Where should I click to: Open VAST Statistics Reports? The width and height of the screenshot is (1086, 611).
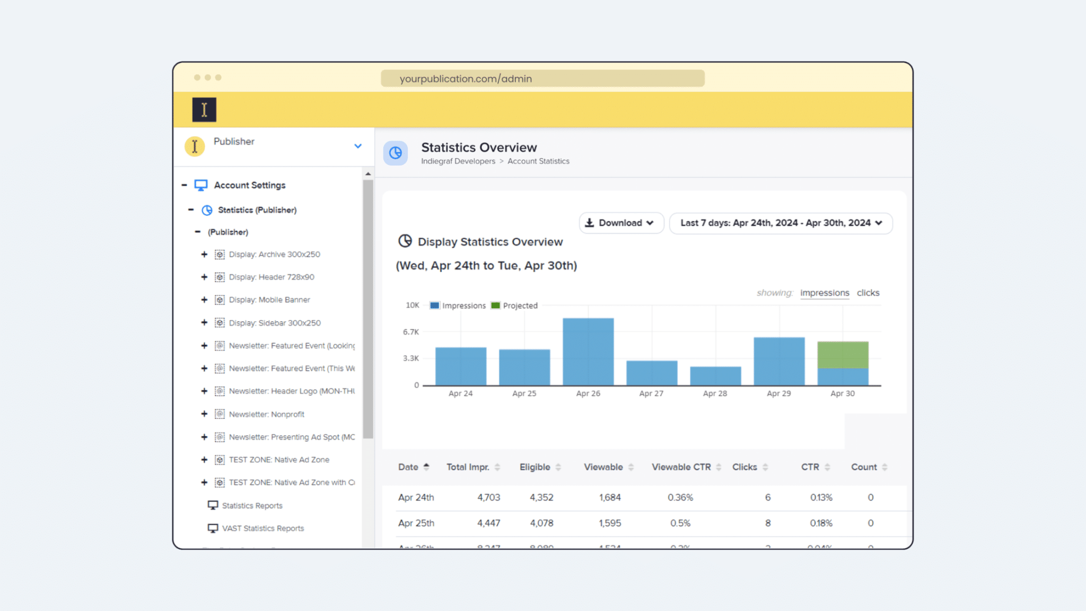[262, 528]
